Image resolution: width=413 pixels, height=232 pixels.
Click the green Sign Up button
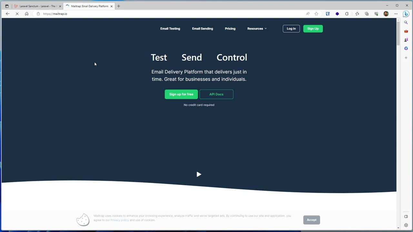[x=313, y=29]
